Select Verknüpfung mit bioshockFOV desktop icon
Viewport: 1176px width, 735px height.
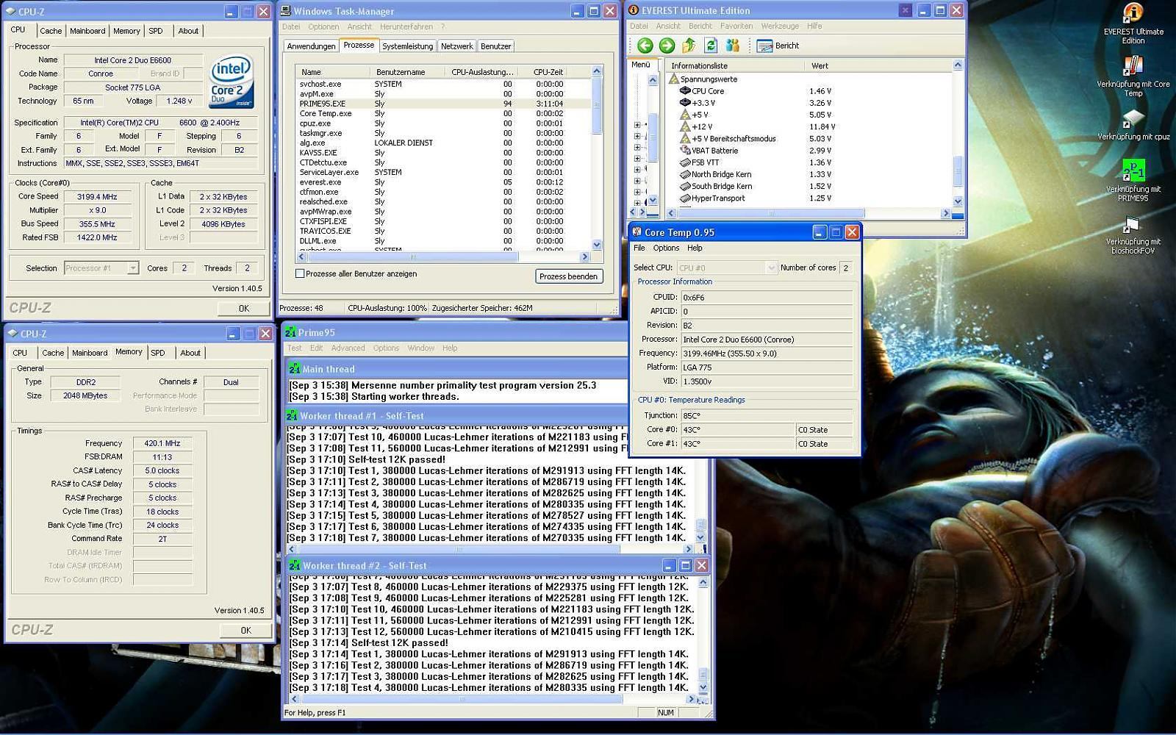[x=1133, y=234]
